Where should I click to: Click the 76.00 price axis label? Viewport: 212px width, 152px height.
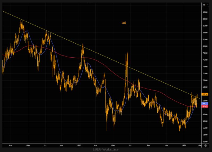click(205, 60)
